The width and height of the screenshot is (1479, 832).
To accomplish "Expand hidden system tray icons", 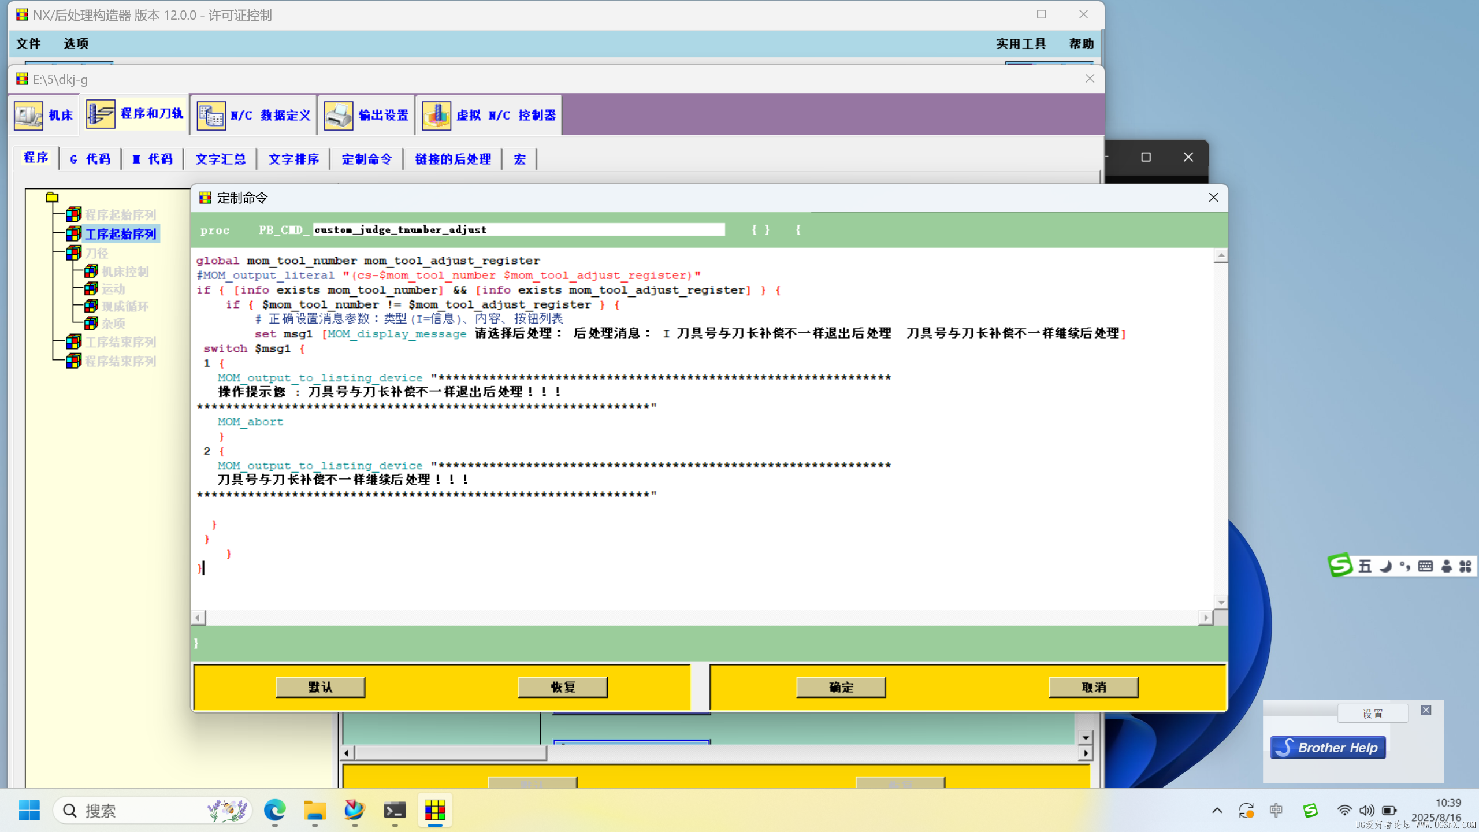I will pyautogui.click(x=1217, y=811).
